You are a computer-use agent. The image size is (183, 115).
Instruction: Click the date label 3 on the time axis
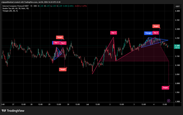134,105
